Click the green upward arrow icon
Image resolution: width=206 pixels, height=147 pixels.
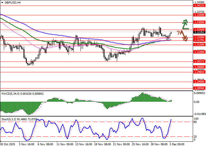[x=185, y=25]
